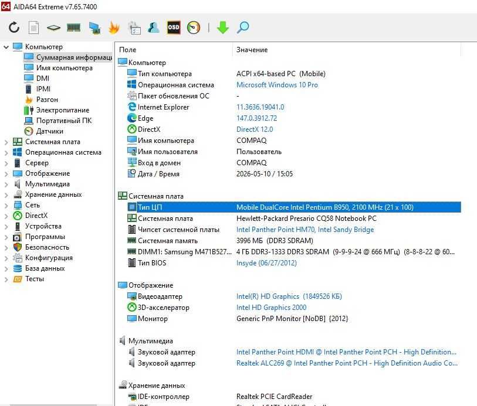
Task: Expand the Тесты tree node
Action: tap(6, 279)
